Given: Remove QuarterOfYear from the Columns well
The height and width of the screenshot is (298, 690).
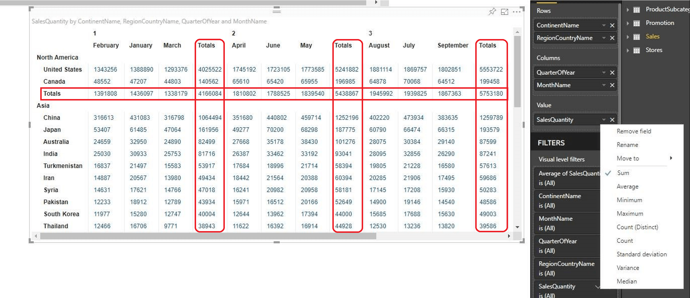Looking at the screenshot, I should 612,72.
